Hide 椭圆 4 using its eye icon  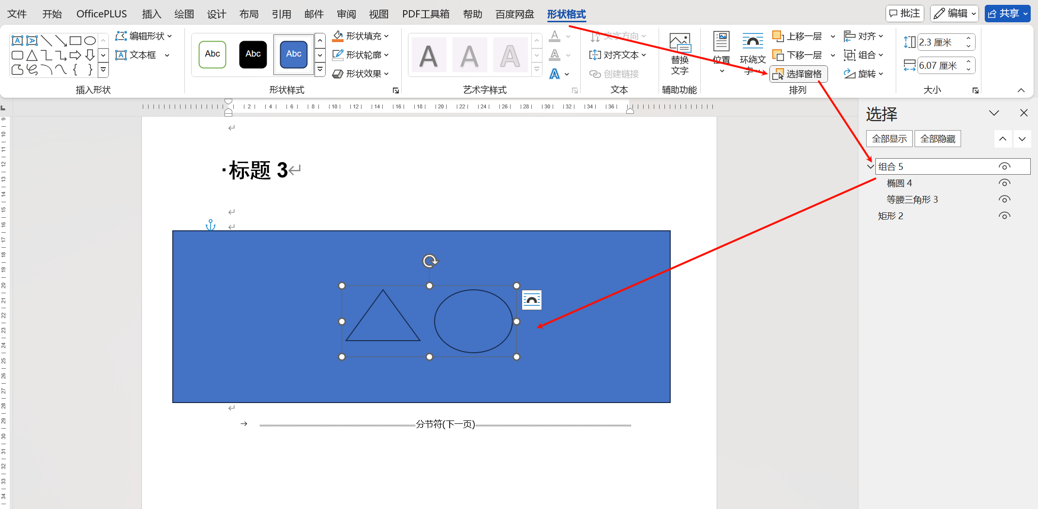pos(1004,183)
